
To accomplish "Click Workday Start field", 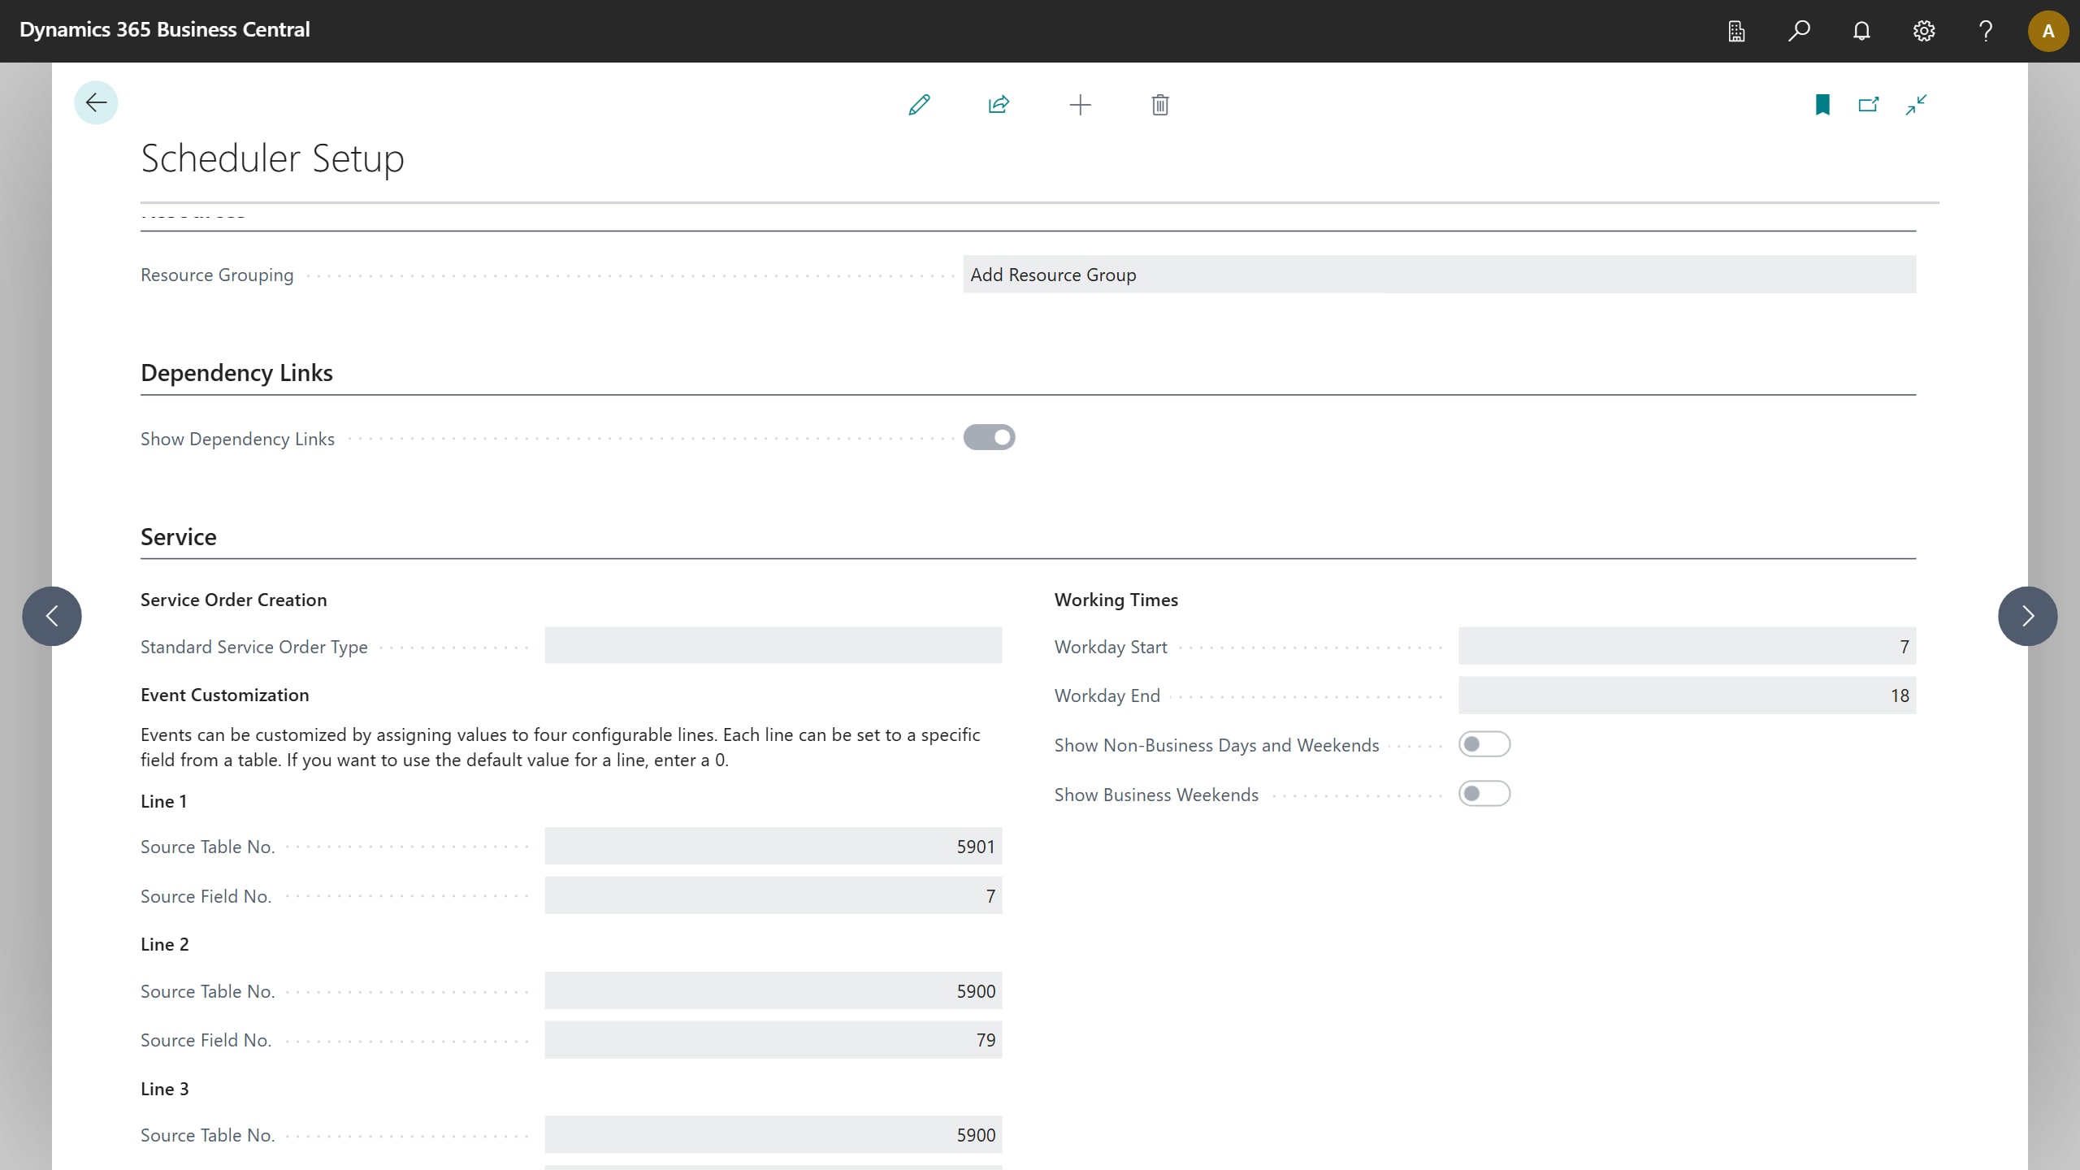I will (x=1687, y=646).
